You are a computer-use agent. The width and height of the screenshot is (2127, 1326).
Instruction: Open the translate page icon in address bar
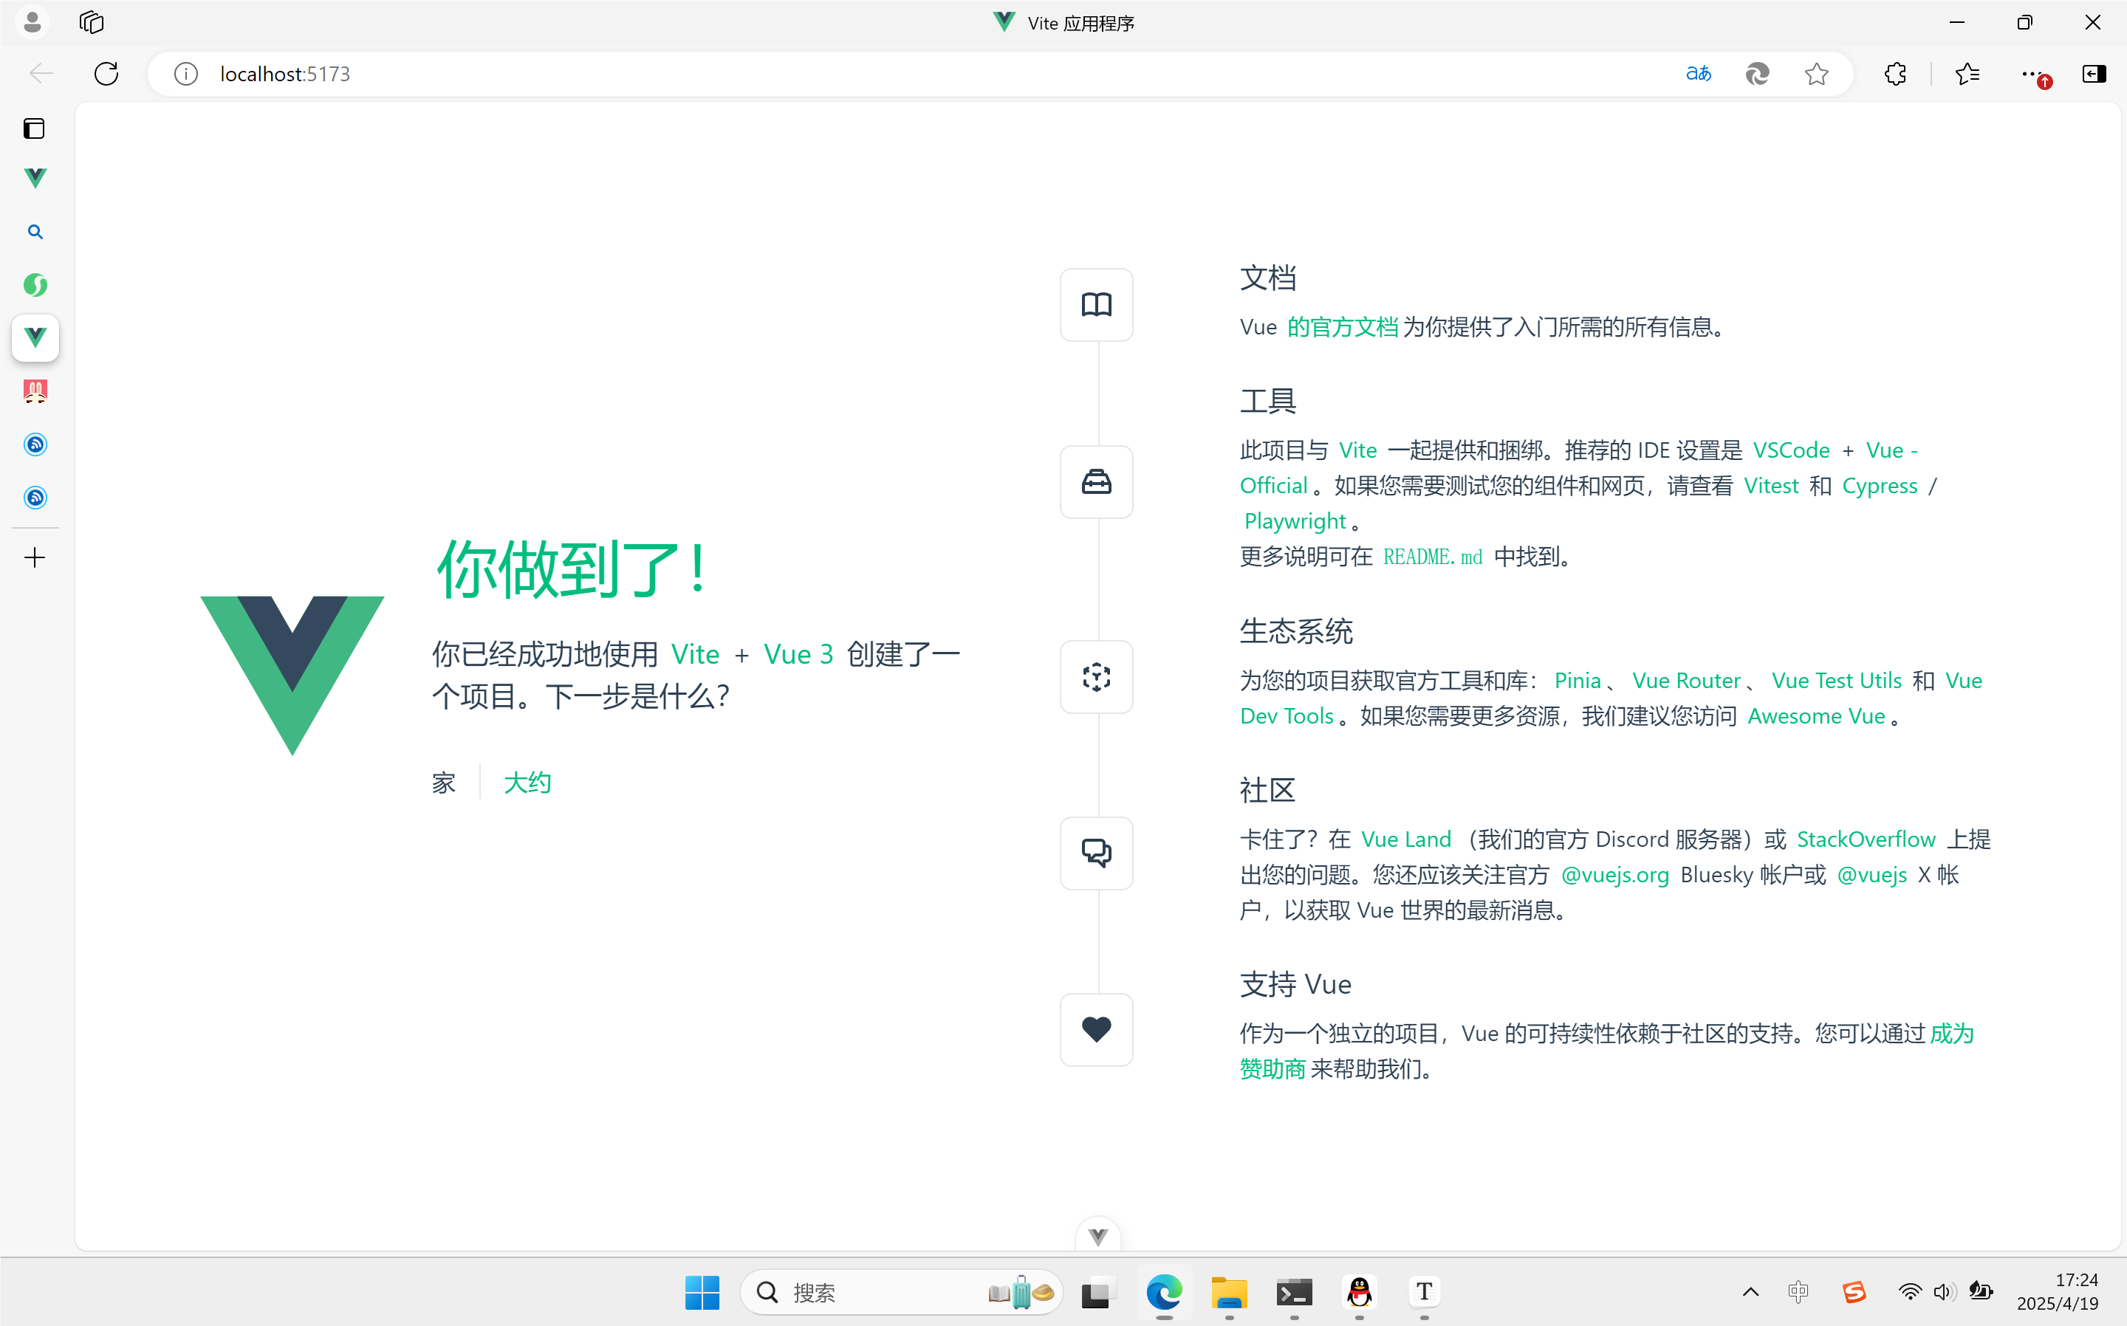(1698, 74)
